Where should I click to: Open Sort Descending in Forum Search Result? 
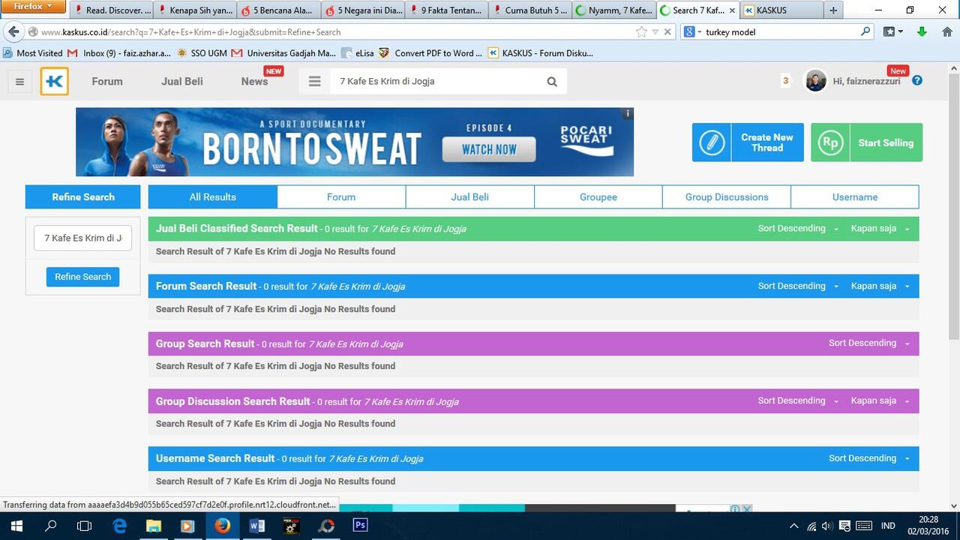[798, 286]
